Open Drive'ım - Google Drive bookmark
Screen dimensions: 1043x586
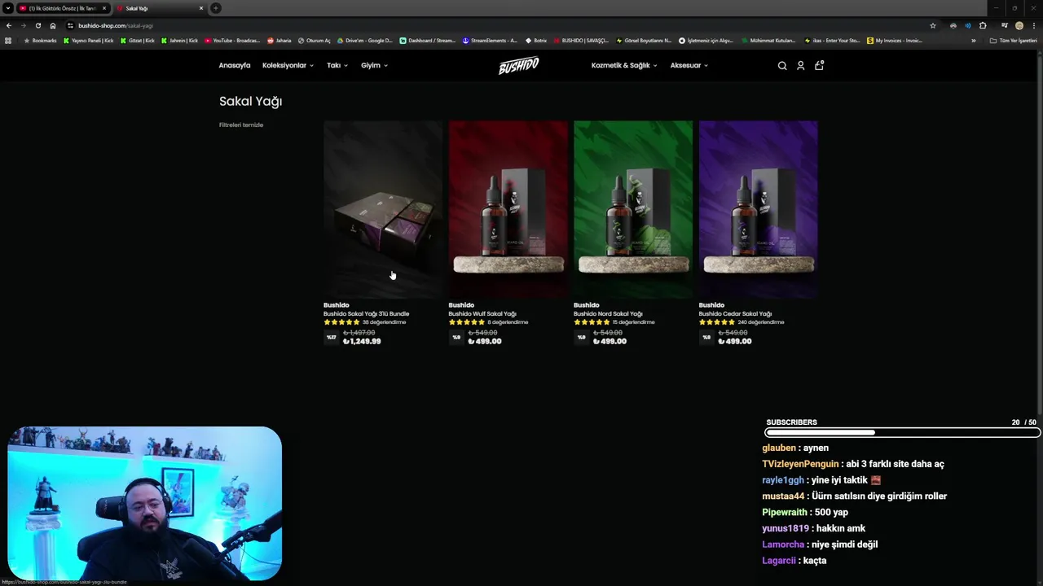click(x=364, y=41)
